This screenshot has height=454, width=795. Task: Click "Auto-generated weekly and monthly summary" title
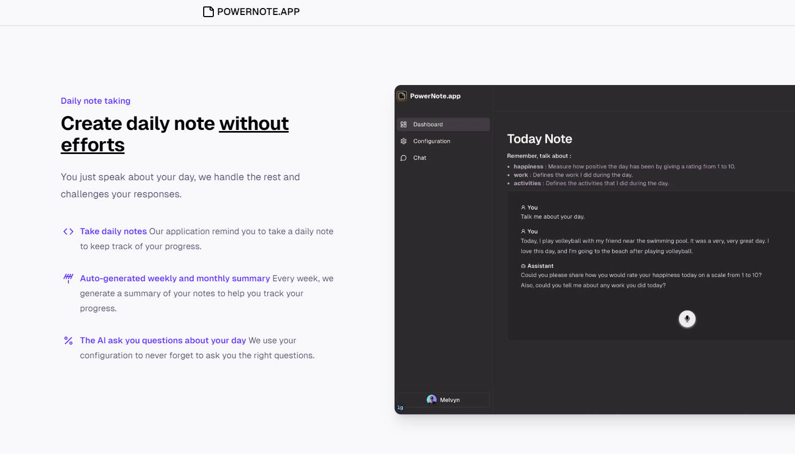[175, 279]
